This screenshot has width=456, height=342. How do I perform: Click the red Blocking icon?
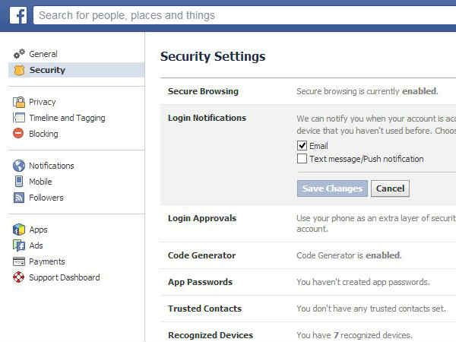tap(18, 134)
